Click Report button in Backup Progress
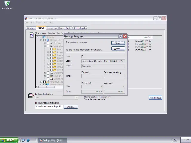The width and height of the screenshot is (191, 143). click(x=118, y=49)
